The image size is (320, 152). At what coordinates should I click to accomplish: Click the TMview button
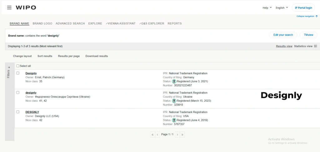[x=308, y=35]
